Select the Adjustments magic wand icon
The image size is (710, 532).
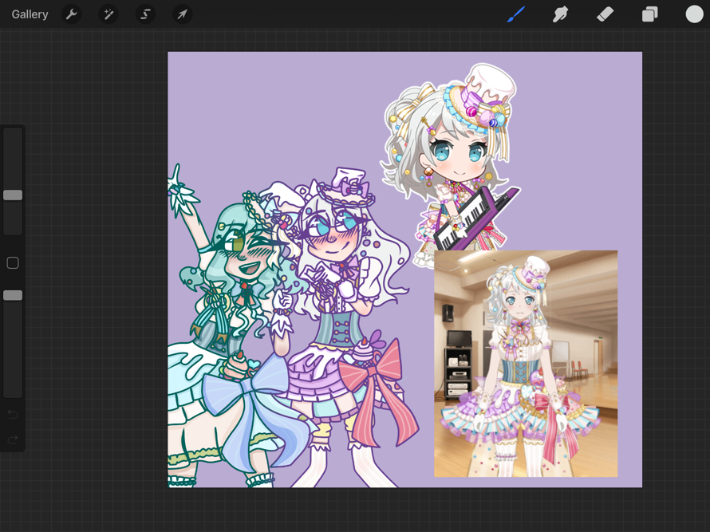pyautogui.click(x=108, y=14)
